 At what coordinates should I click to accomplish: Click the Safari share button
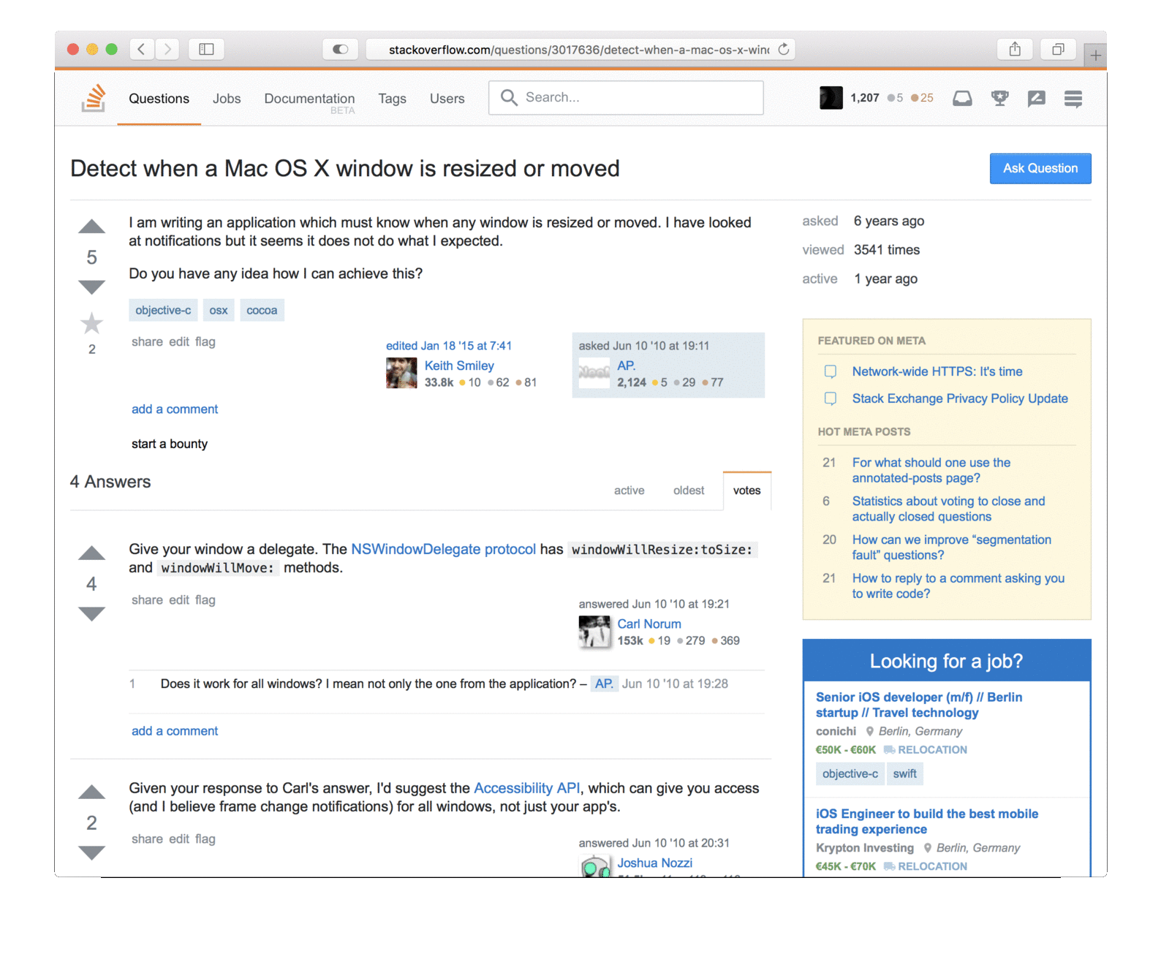tap(1015, 49)
